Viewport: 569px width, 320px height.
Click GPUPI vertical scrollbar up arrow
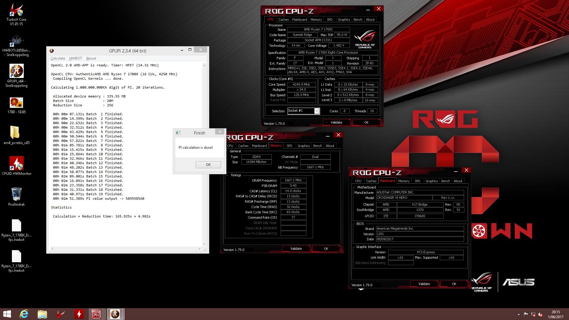coord(204,65)
